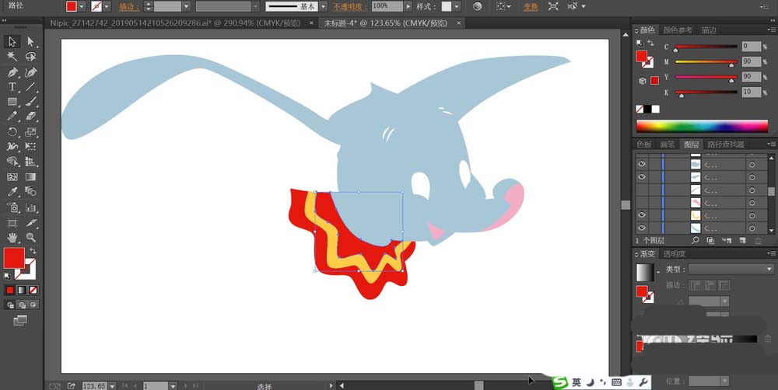Switch to 颜色参考 tab
The width and height of the screenshot is (778, 390).
tap(678, 30)
